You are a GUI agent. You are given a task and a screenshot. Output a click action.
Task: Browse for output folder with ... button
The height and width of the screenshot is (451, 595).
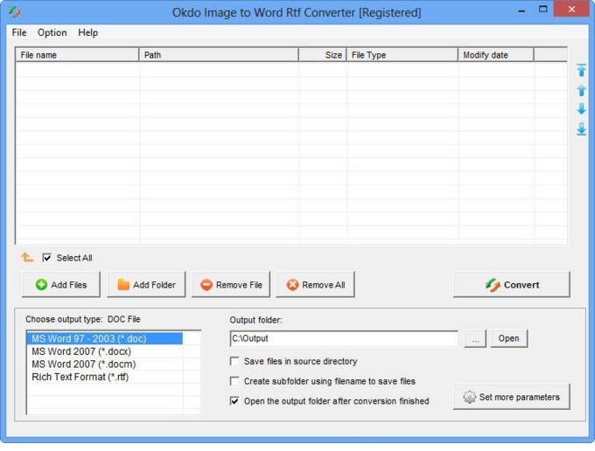click(475, 338)
